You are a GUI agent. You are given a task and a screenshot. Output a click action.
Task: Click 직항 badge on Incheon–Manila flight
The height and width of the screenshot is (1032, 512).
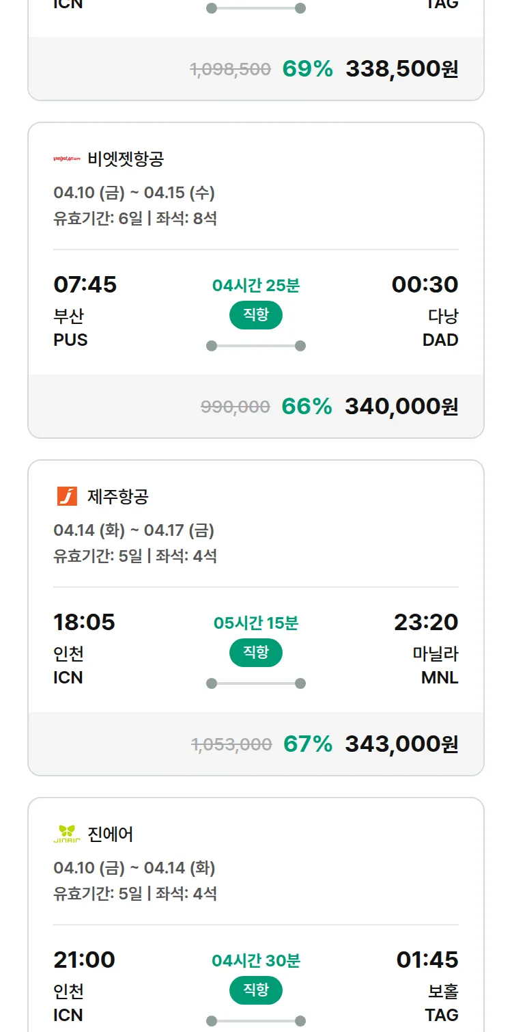click(256, 653)
